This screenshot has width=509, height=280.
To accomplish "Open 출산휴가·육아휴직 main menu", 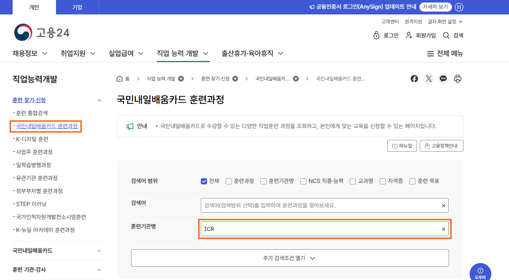I will 253,53.
